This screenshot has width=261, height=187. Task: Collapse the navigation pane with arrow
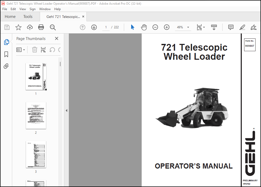pos(66,110)
